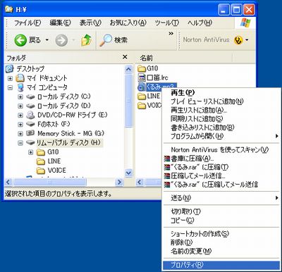Click the Fのホスト (F:) drive icon
The width and height of the screenshot is (282, 272).
tap(30, 124)
